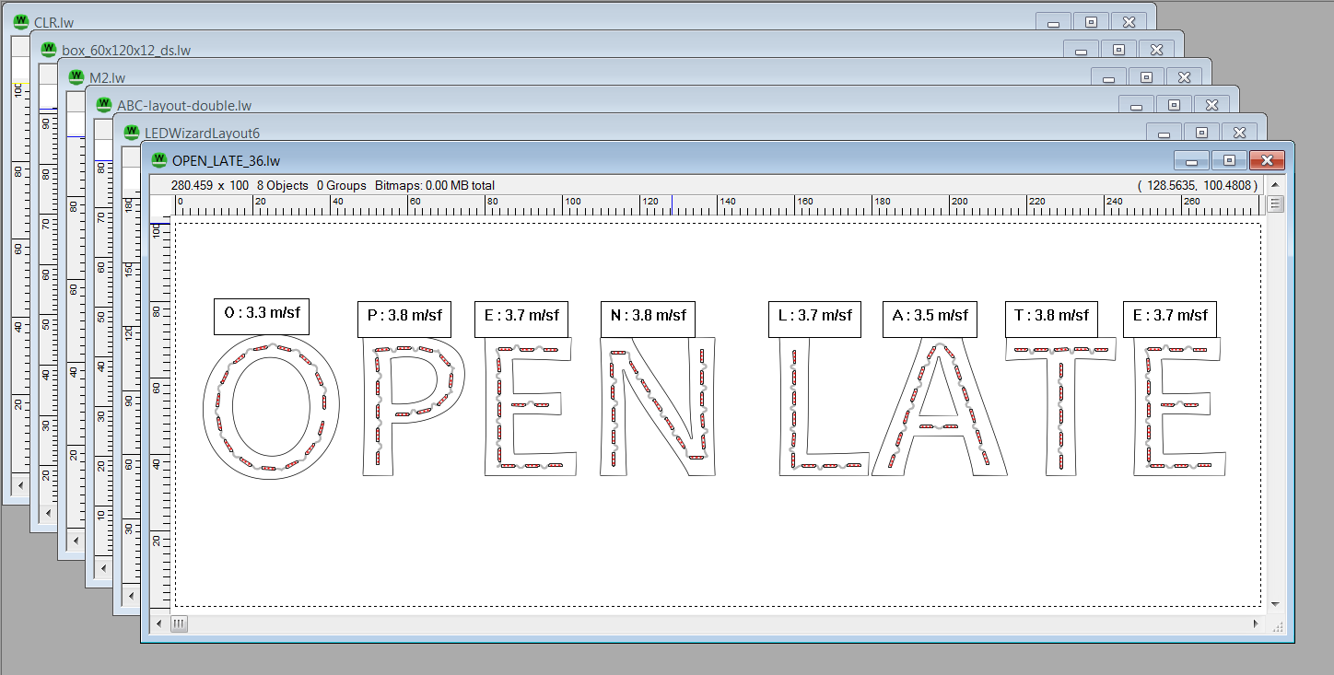
Task: Select the "A : 3.5 m/sf" label box
Action: click(930, 316)
